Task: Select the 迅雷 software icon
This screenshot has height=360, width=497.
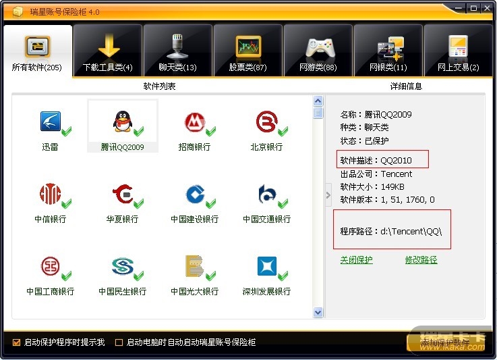Action: pyautogui.click(x=51, y=122)
